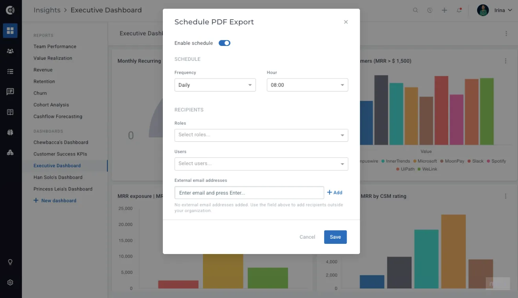This screenshot has width=518, height=298.
Task: Open the knowledge book icon in left rail
Action: coord(10,112)
